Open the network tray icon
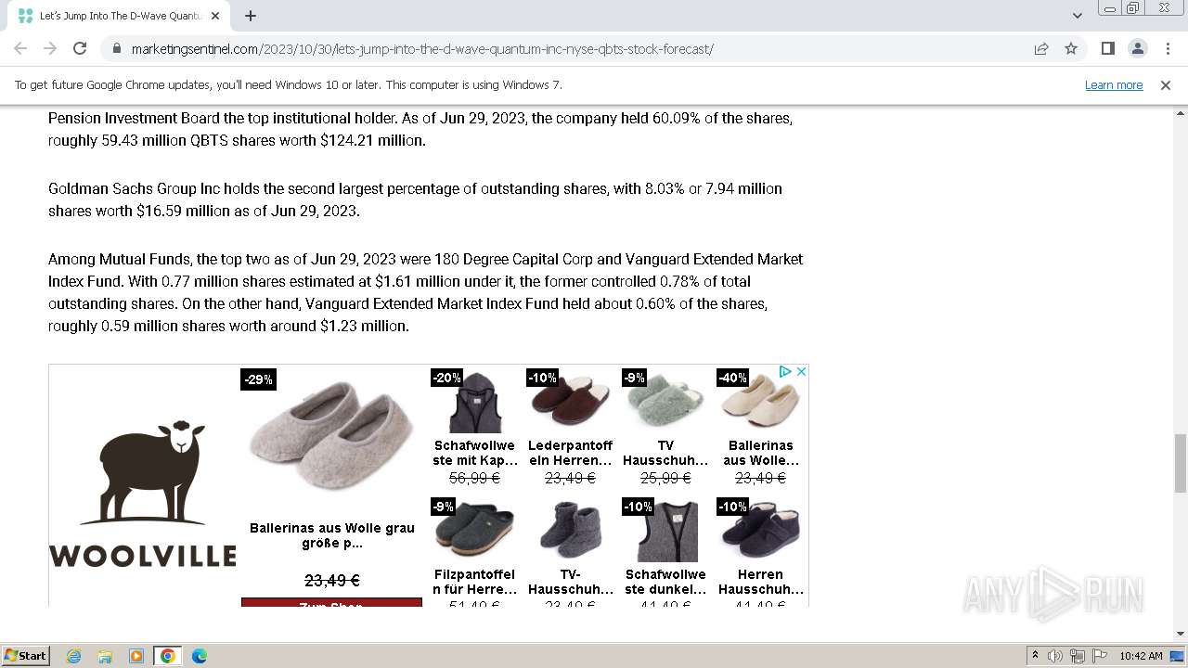 (x=1078, y=656)
